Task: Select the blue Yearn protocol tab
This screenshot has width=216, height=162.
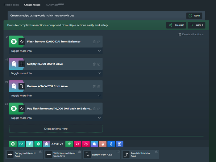Action: 111,144
